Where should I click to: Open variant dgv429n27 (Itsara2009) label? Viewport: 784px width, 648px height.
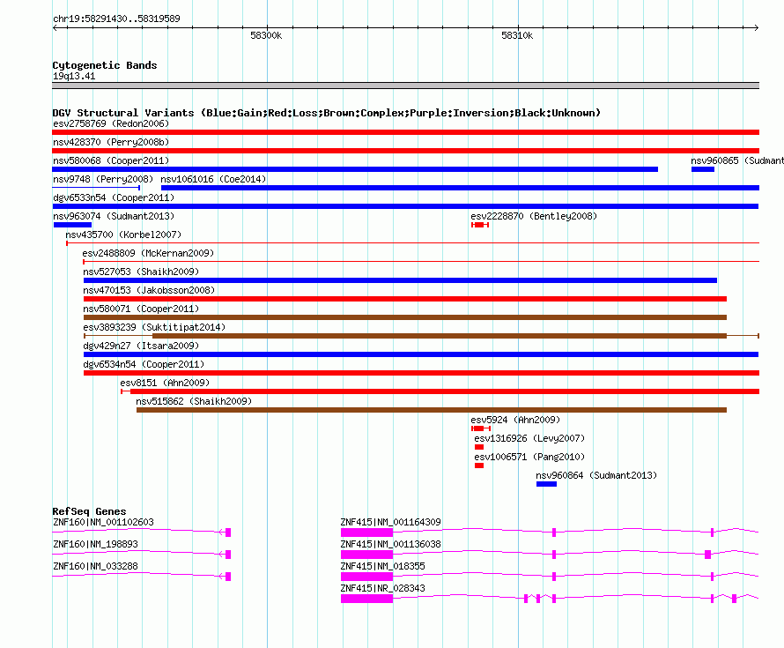141,346
